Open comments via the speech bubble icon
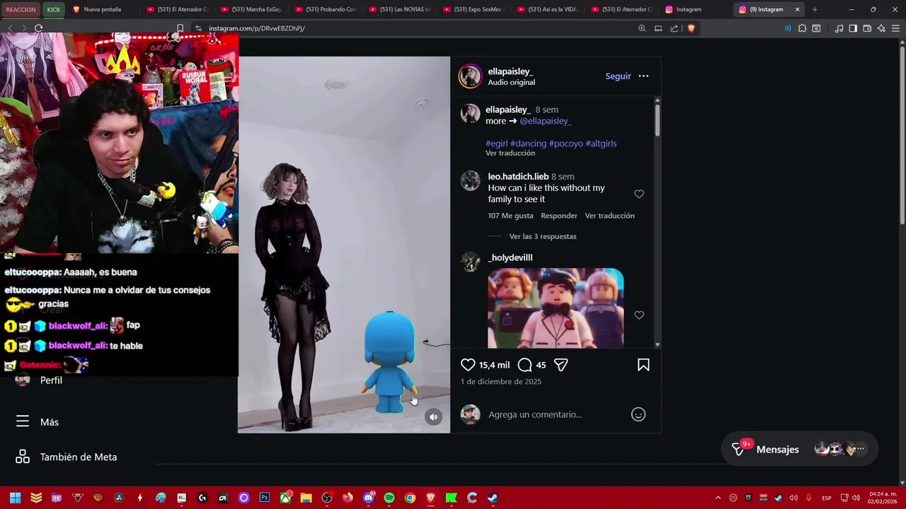Viewport: 906px width, 509px height. click(x=524, y=365)
